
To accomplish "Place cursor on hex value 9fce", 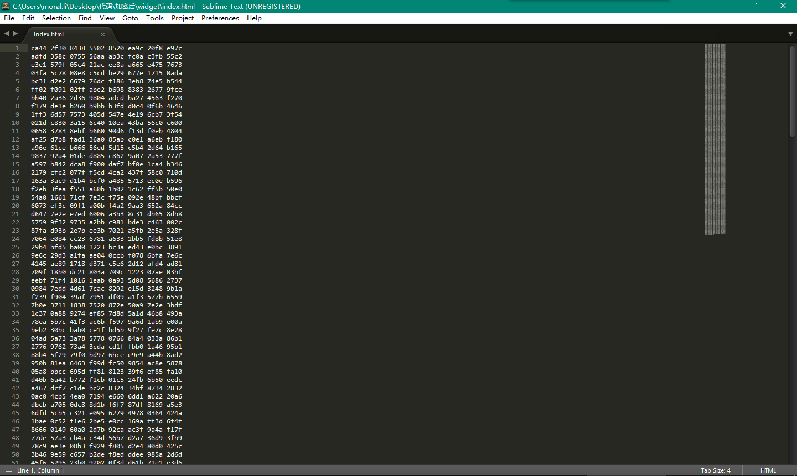I will [174, 90].
